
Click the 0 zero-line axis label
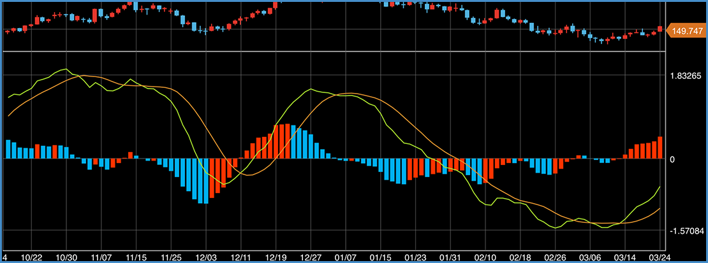click(x=672, y=160)
